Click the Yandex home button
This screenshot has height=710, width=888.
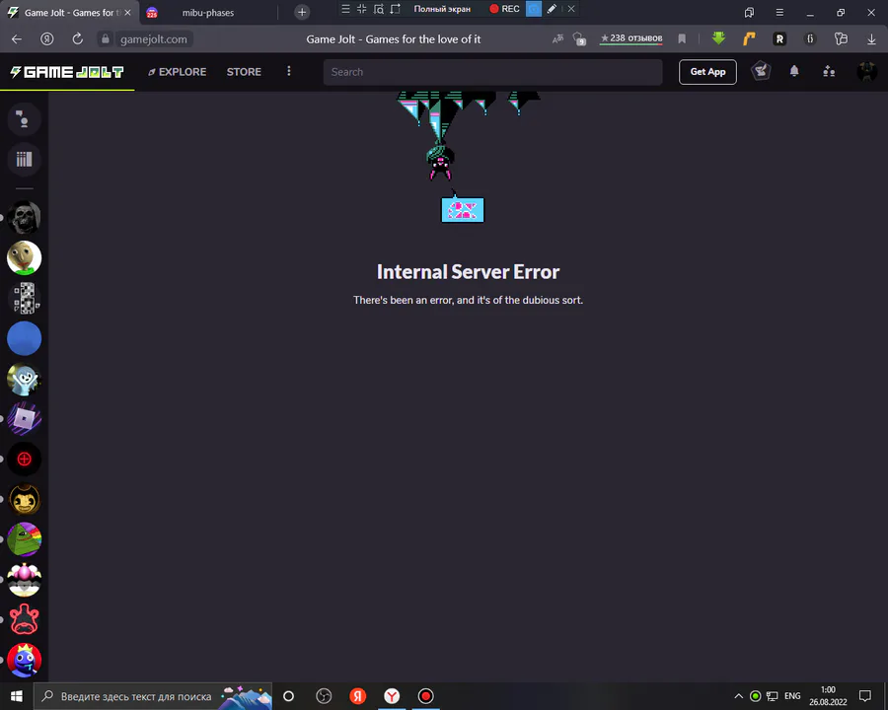coord(47,39)
